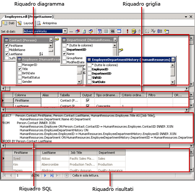
Task: Run the query with the exclamation icon
Action: tap(127, 31)
